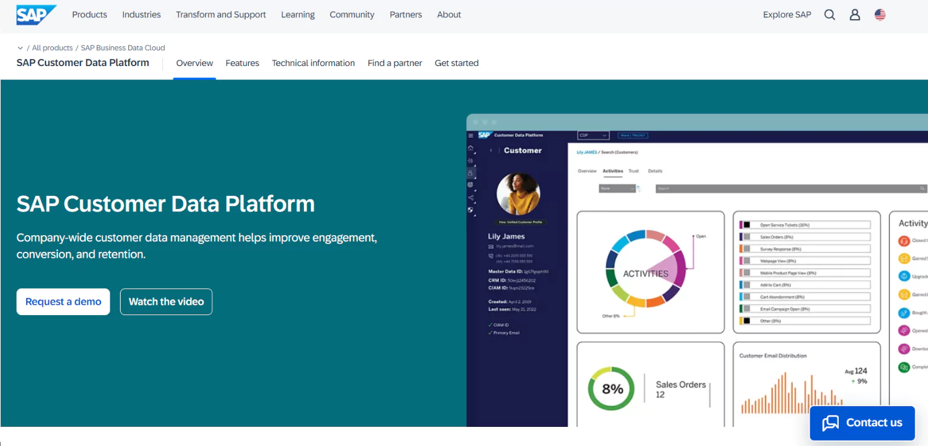Open the Learning menu
This screenshot has width=928, height=446.
(x=298, y=14)
